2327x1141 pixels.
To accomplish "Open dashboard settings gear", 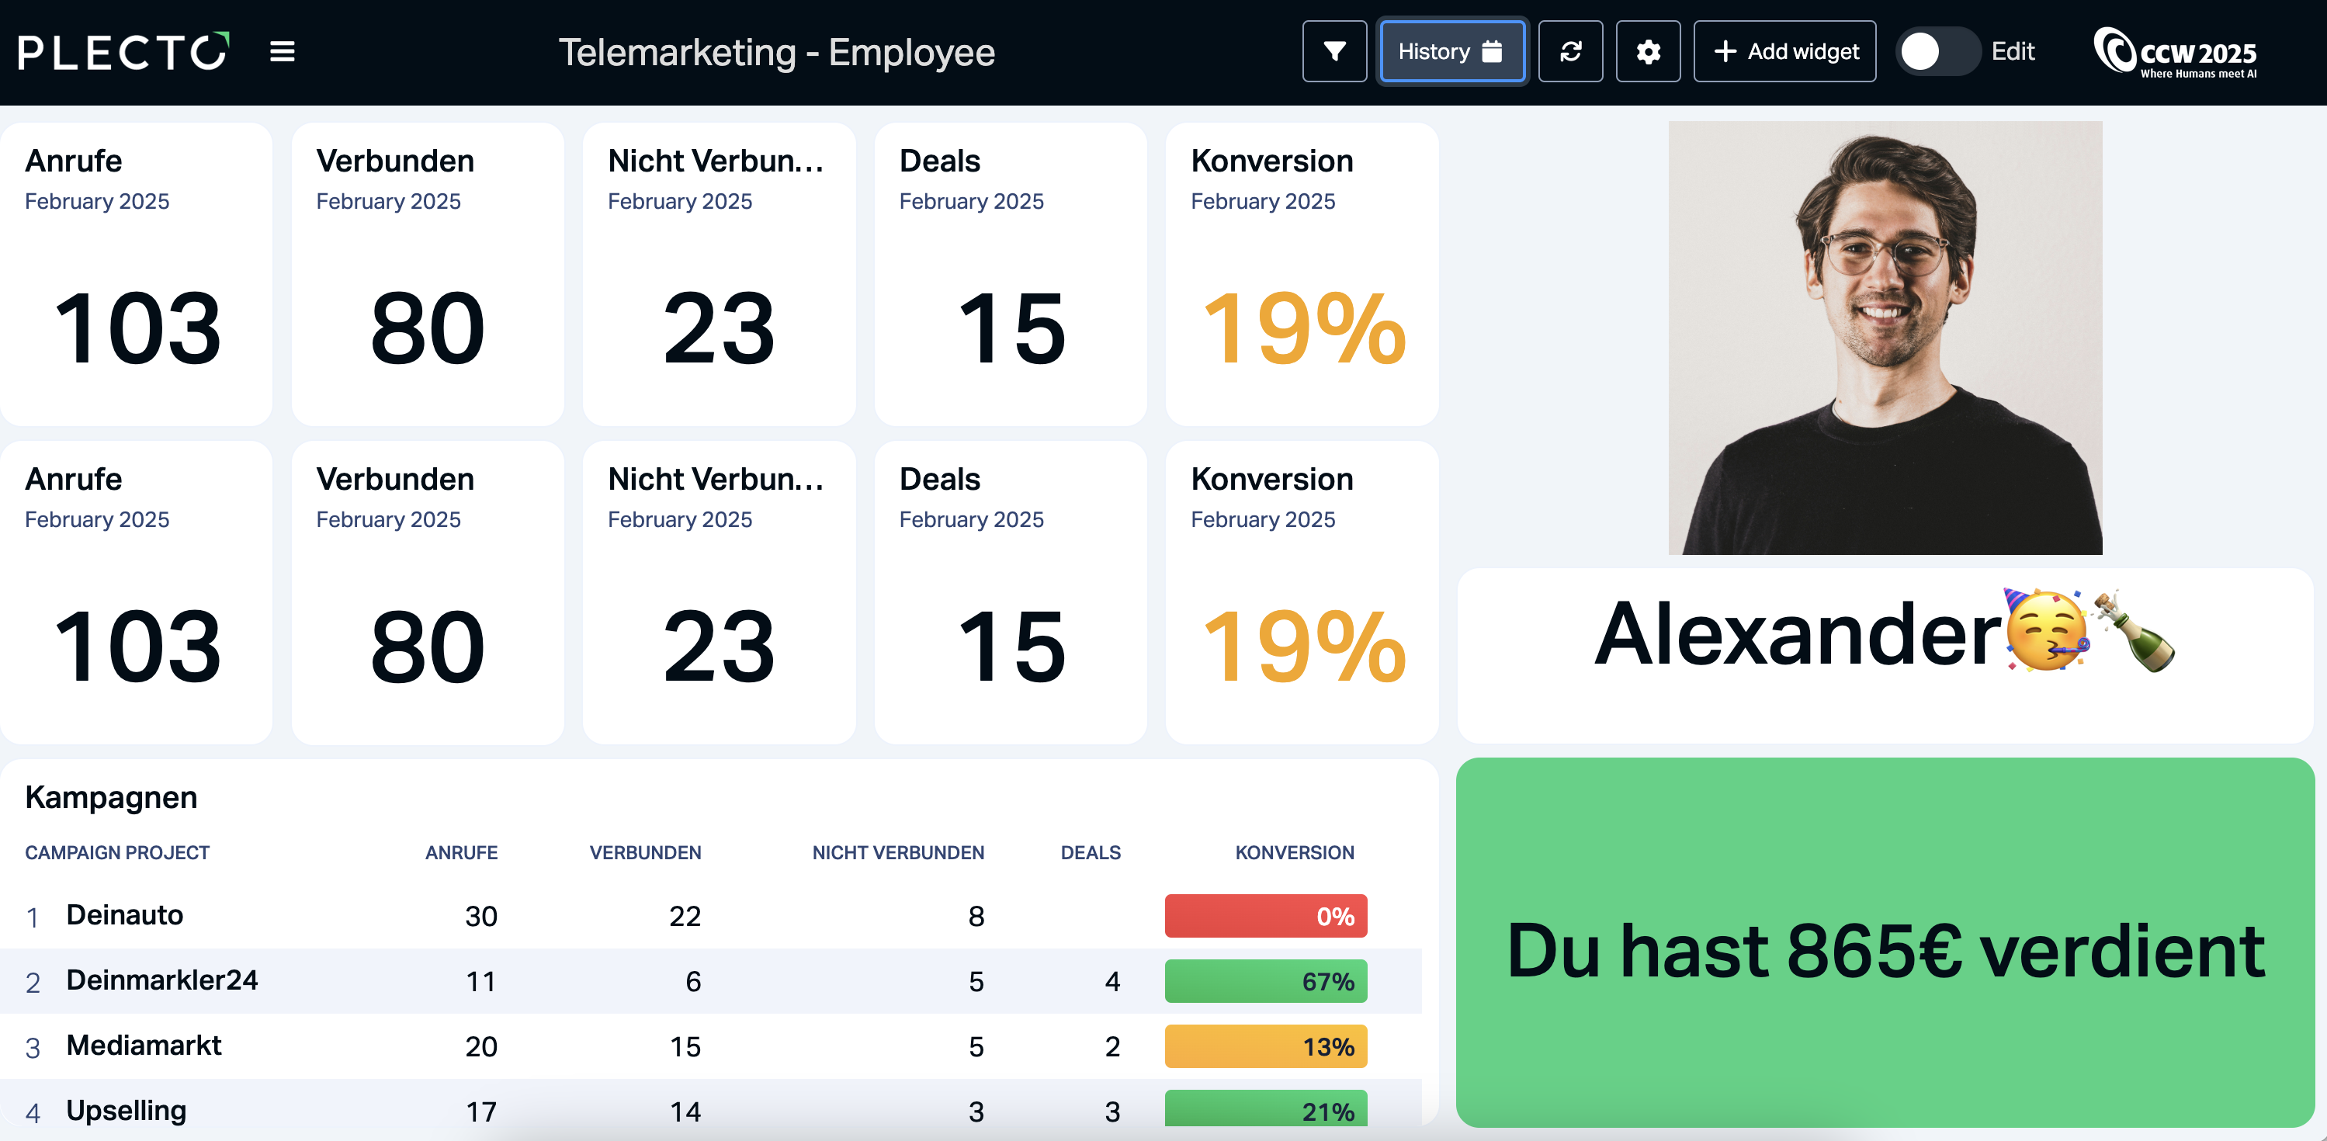I will pyautogui.click(x=1648, y=51).
